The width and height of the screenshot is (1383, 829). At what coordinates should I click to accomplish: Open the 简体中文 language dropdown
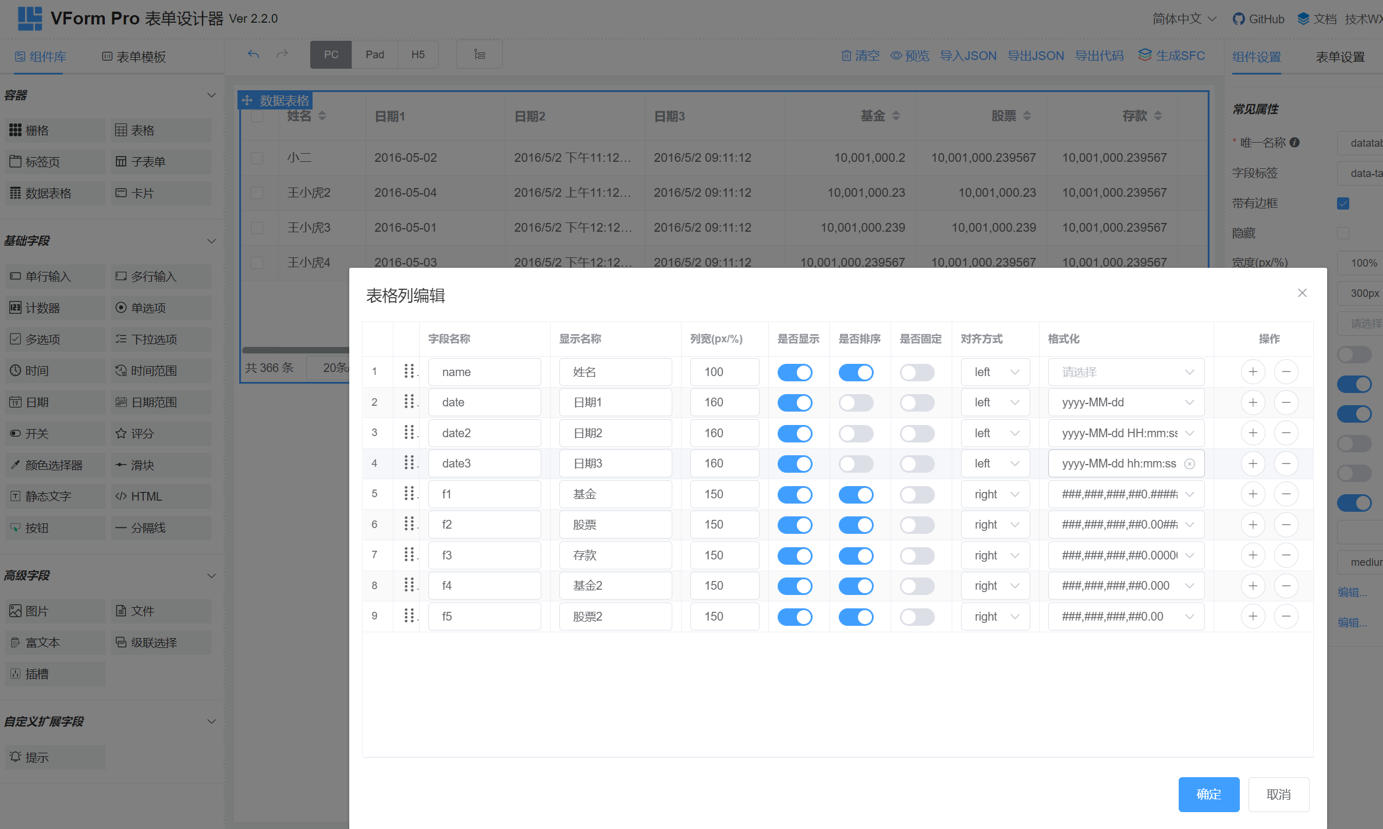pos(1184,19)
